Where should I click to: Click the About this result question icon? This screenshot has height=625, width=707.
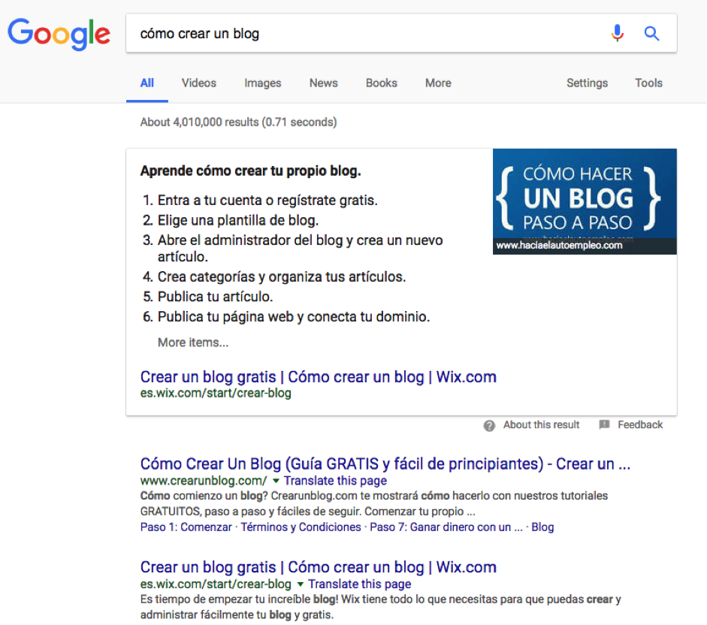pos(489,425)
